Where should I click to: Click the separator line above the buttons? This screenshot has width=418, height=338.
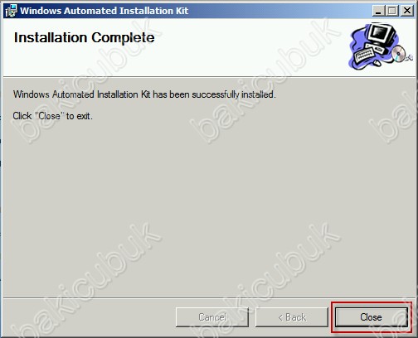tap(209, 297)
